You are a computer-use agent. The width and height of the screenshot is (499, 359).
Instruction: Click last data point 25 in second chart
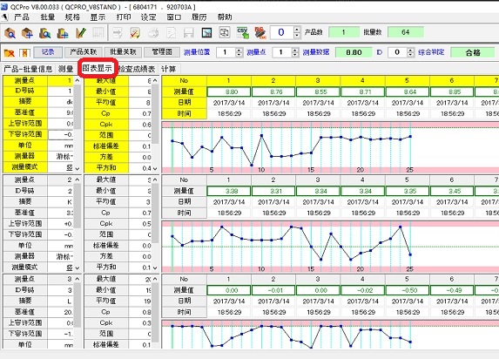[410, 254]
